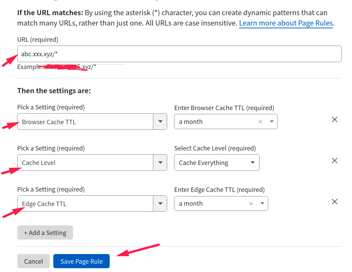Focus the URL field containing abc.xxx.xyz/*
This screenshot has height=272, width=352.
tap(179, 54)
